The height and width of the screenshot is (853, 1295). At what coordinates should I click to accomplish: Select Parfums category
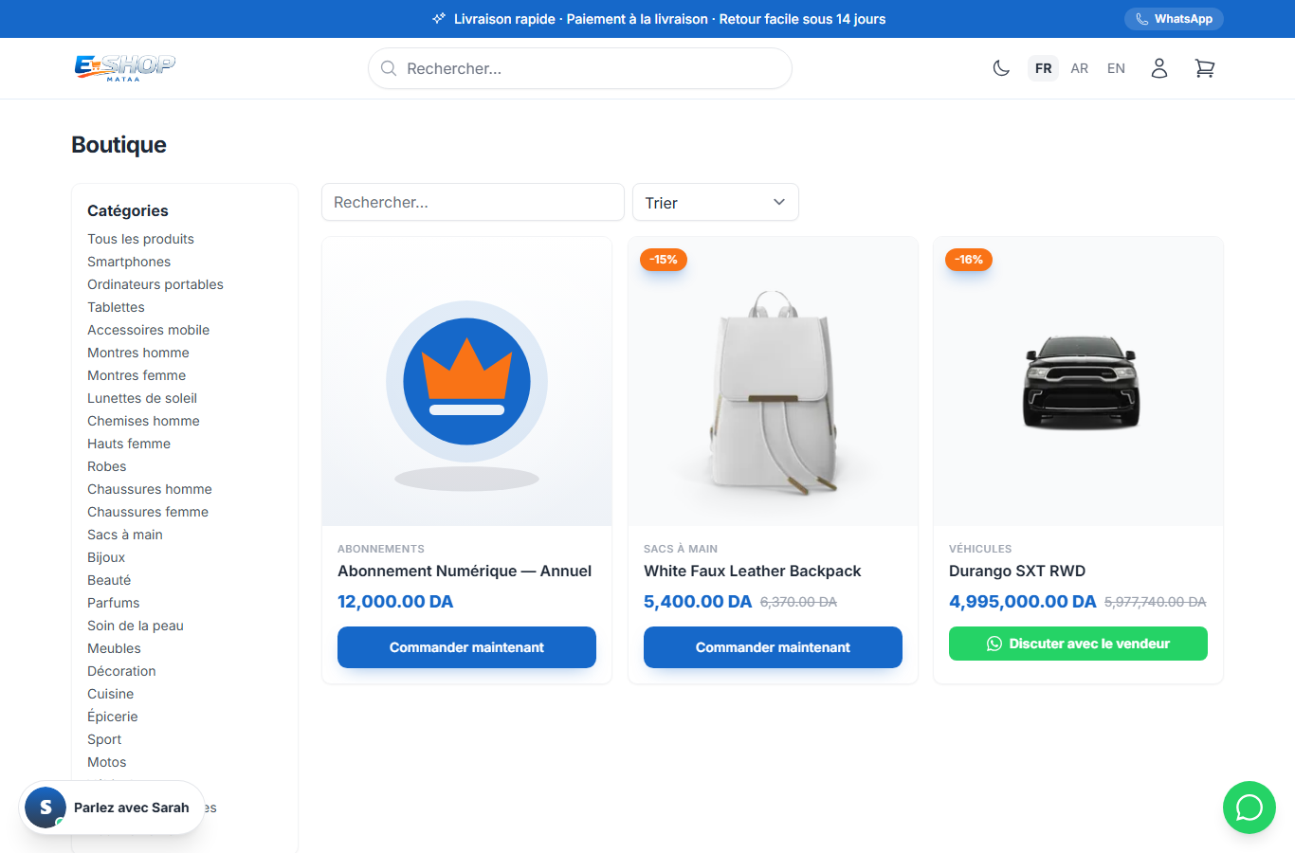click(113, 603)
